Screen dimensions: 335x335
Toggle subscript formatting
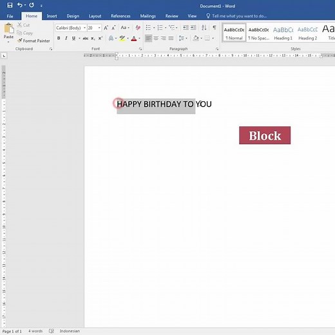click(93, 39)
